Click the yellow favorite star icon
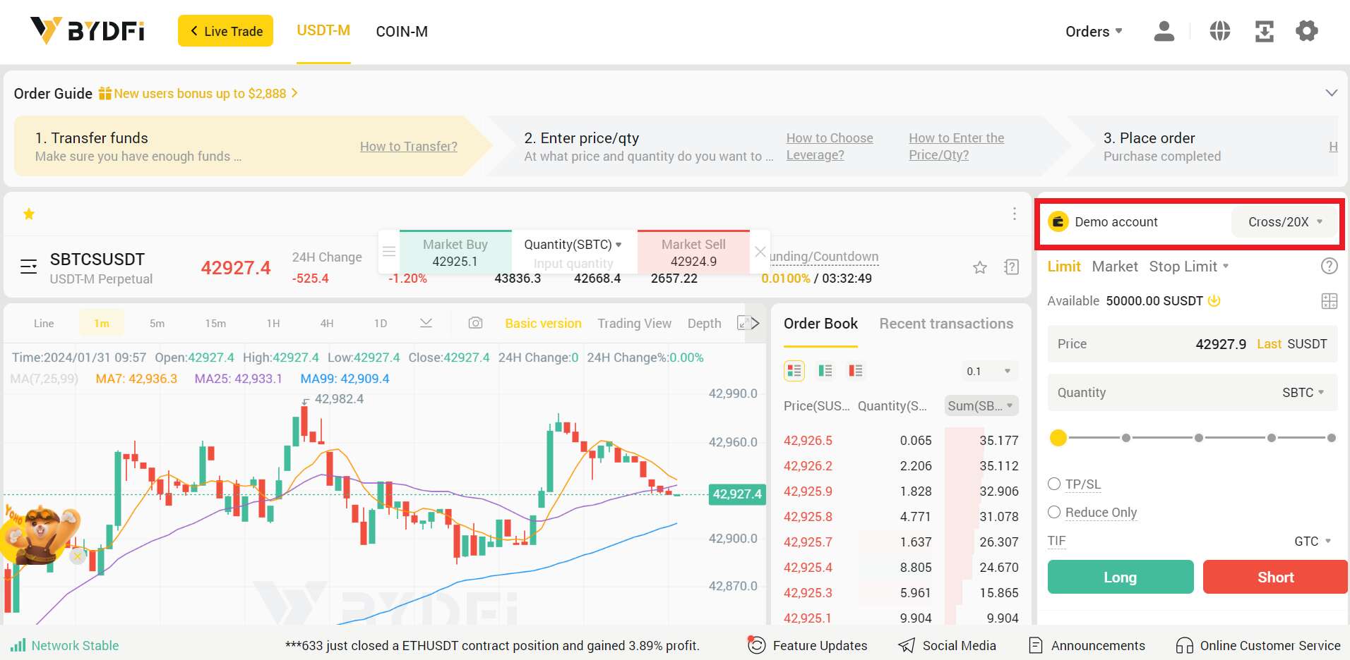 point(29,214)
